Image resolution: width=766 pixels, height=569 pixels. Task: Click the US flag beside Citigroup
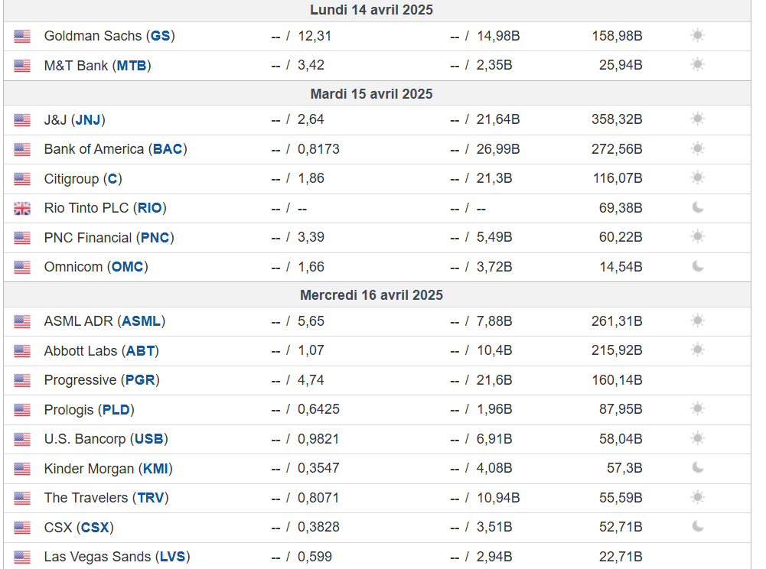point(22,179)
